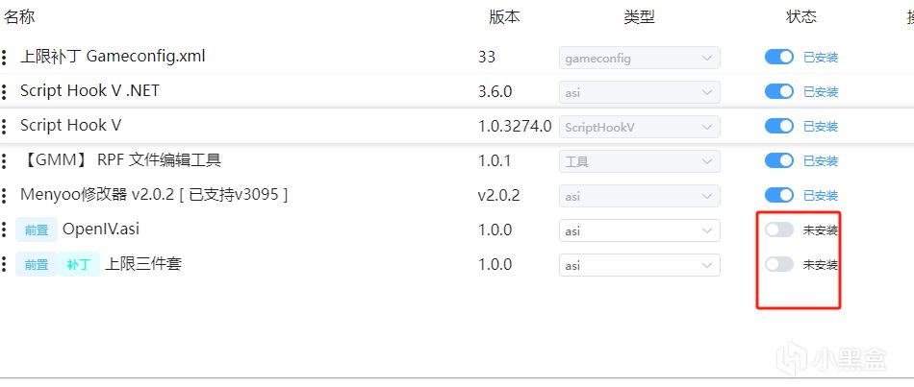Click drag handle for 上限三件套 row
The width and height of the screenshot is (914, 387).
pyautogui.click(x=5, y=265)
